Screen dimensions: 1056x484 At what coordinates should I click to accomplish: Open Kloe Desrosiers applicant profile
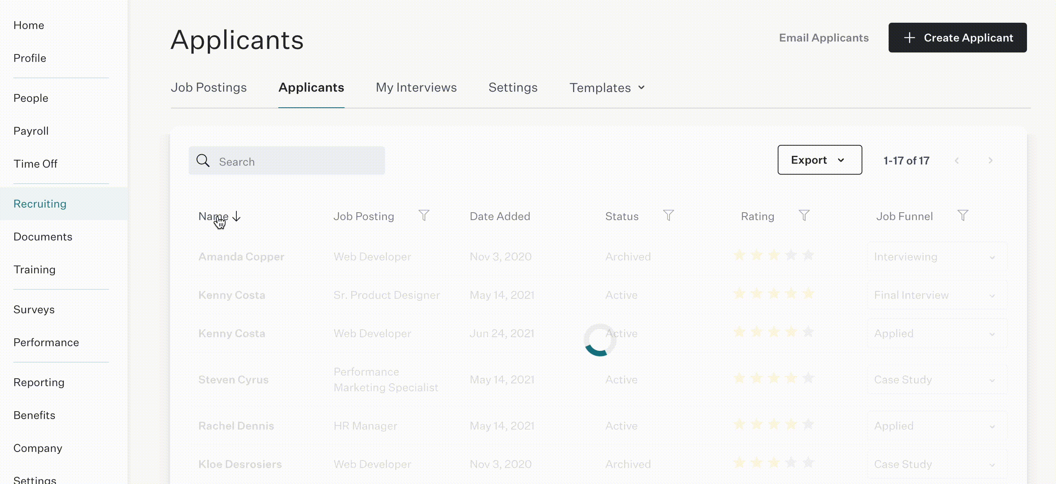click(x=240, y=464)
